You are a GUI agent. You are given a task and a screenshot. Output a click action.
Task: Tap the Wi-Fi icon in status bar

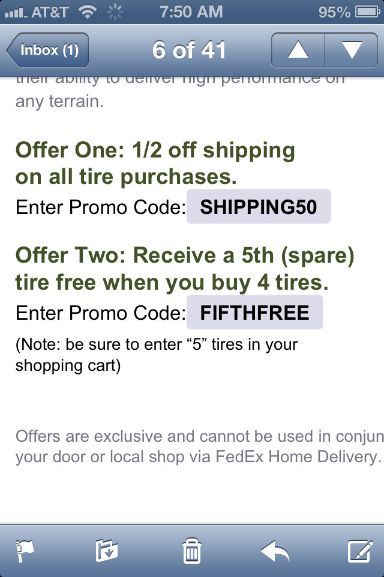(x=88, y=12)
